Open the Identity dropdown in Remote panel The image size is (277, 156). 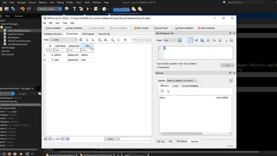182,81
